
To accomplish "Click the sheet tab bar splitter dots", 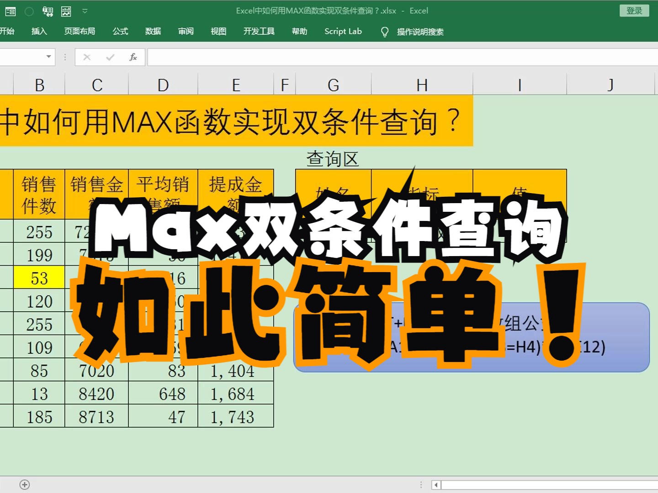I will (x=421, y=485).
